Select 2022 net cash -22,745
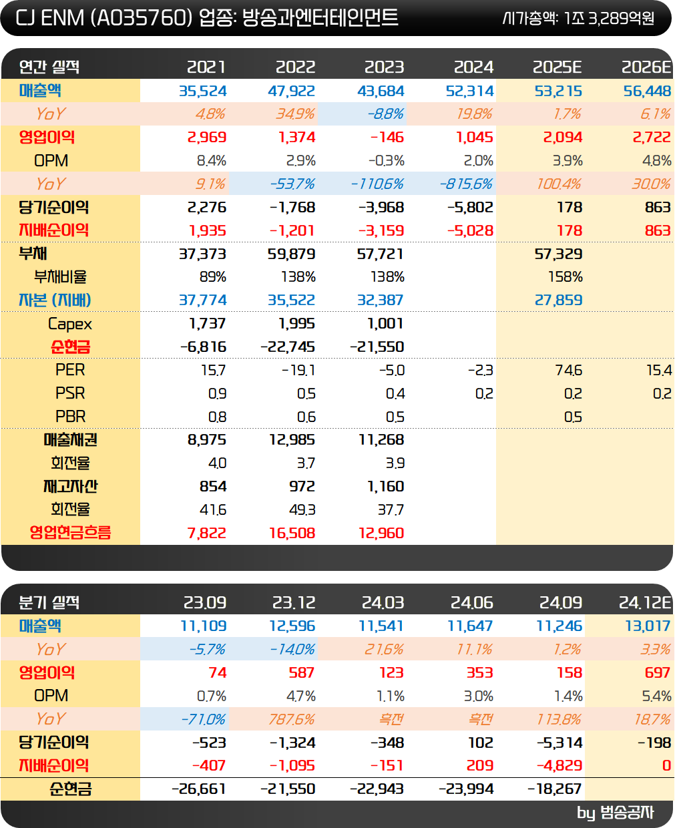Screen dimensions: 675x828 288,347
